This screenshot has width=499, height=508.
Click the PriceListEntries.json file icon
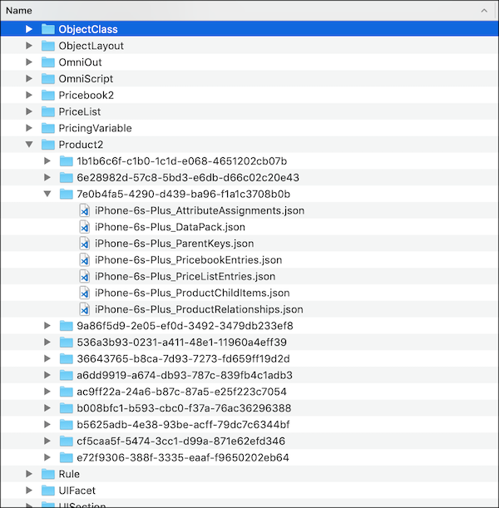pyautogui.click(x=85, y=276)
